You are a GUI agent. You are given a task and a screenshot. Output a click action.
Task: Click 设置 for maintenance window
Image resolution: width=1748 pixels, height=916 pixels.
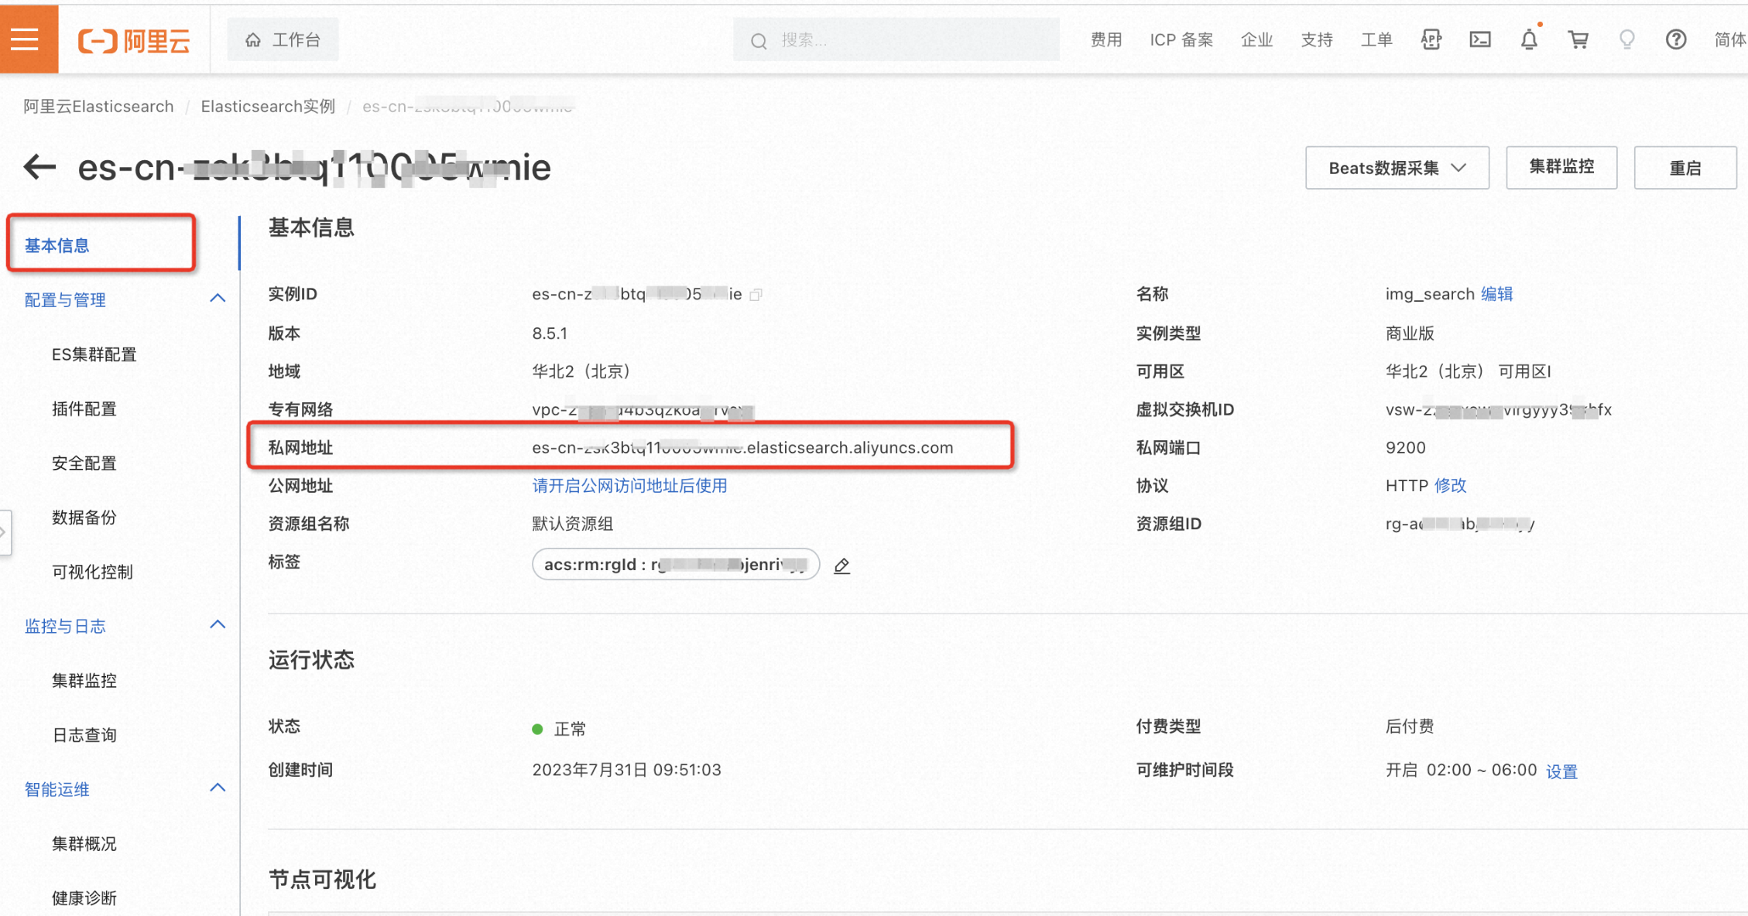(x=1561, y=771)
